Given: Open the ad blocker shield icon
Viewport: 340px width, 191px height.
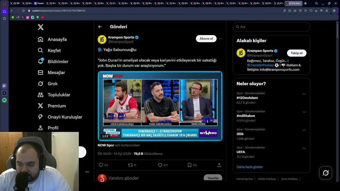Looking at the screenshot, I should tap(300, 11).
